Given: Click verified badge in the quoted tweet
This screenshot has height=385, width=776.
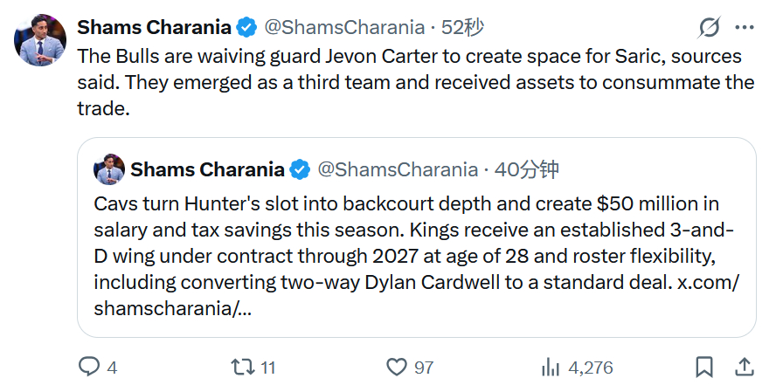Looking at the screenshot, I should coord(300,169).
